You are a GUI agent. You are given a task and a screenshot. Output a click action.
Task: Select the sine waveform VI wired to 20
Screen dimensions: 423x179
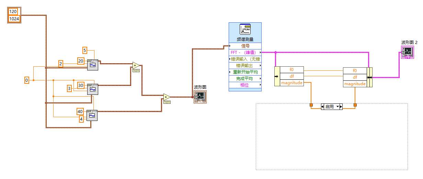(92, 65)
